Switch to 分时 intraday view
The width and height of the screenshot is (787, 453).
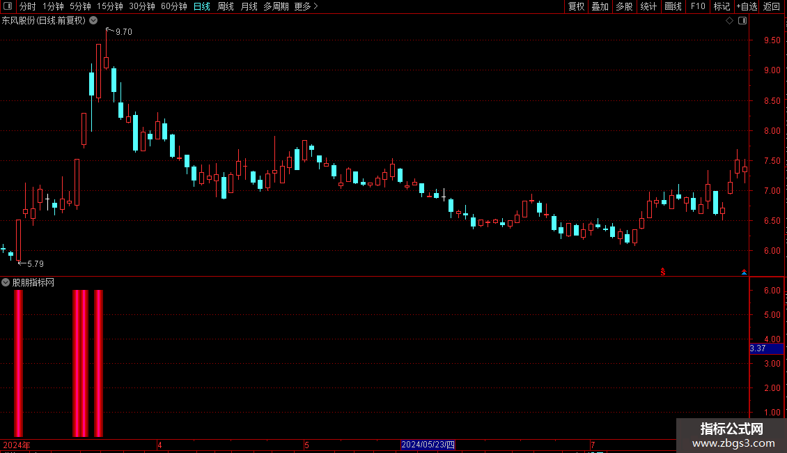28,6
